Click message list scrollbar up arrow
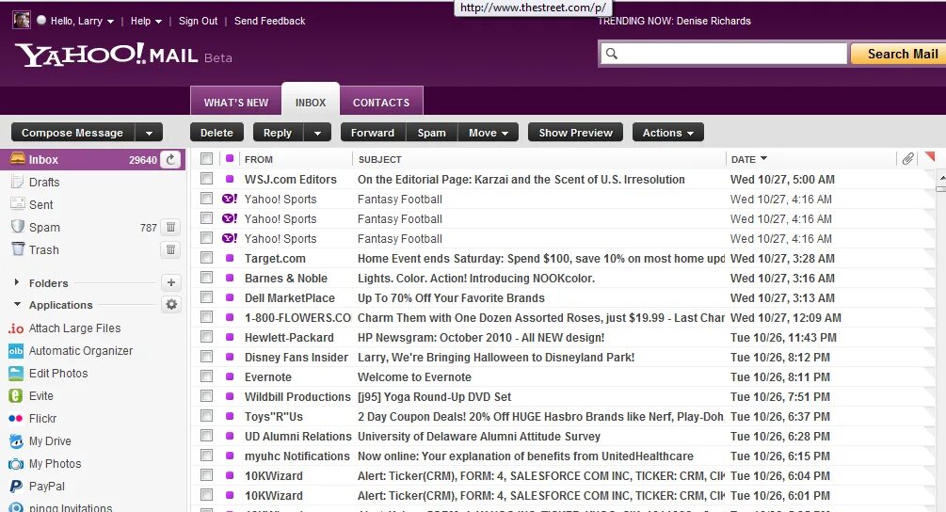 [x=941, y=178]
